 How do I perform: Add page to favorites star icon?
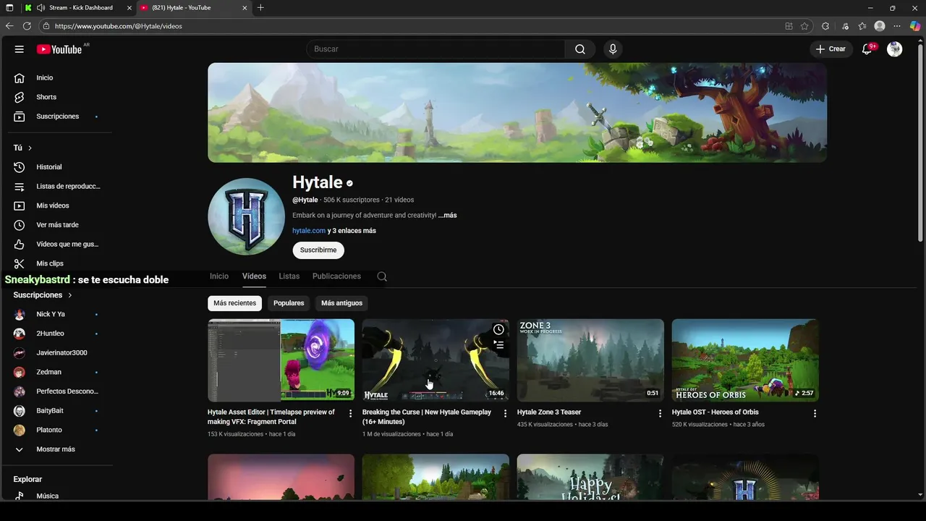pyautogui.click(x=804, y=26)
